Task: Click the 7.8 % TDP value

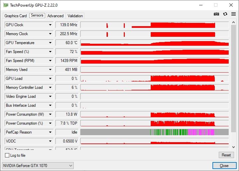Action: (67, 123)
